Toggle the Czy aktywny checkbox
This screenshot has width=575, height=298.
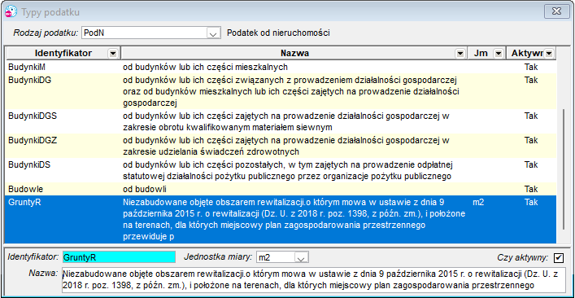coord(559,258)
